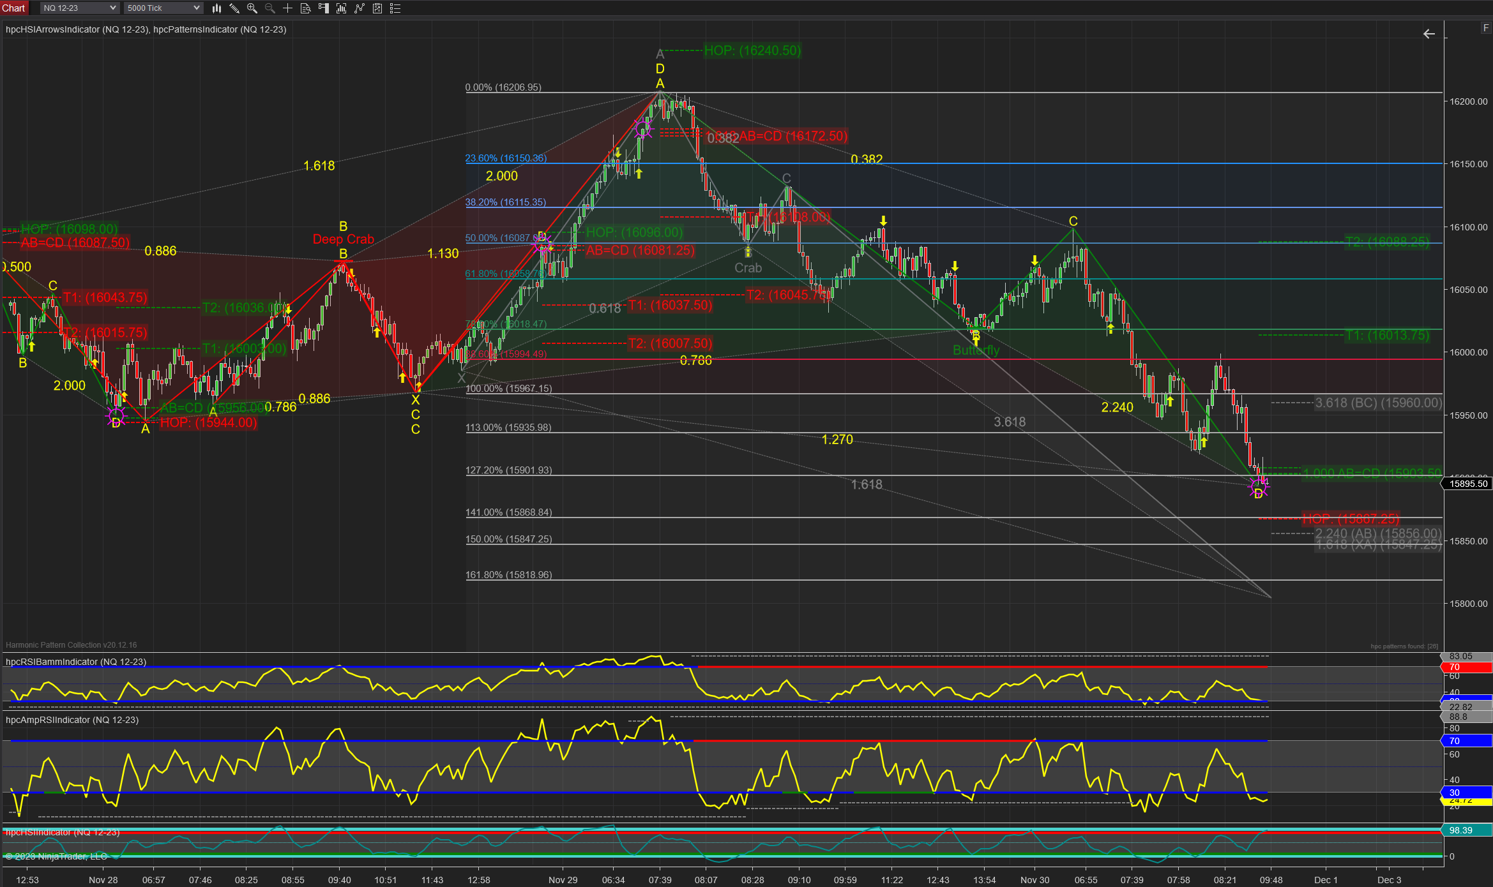Click the zoom in magnifier icon
This screenshot has width=1493, height=887.
point(252,8)
